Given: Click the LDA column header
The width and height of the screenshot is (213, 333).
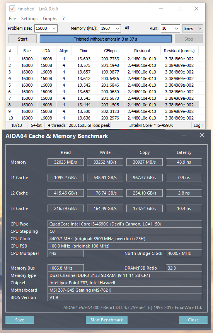Looking at the screenshot, I should pos(46,51).
